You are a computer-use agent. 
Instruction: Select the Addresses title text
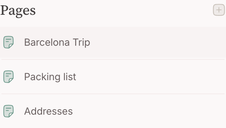48,111
